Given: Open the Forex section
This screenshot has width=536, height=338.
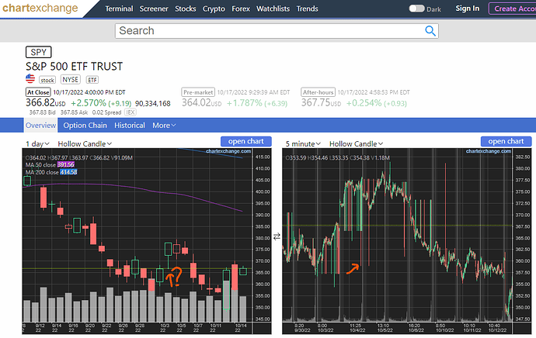Looking at the screenshot, I should coord(241,9).
